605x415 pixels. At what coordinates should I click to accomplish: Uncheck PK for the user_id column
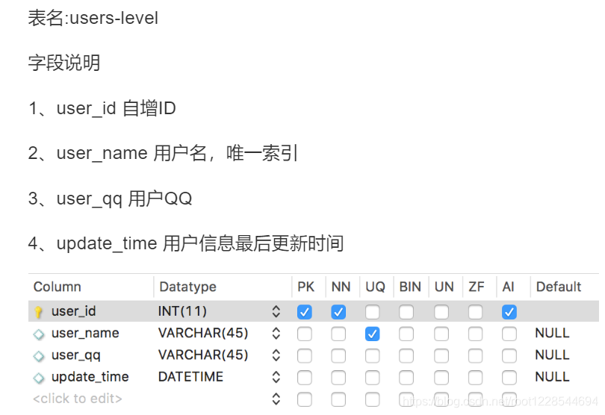pos(305,312)
